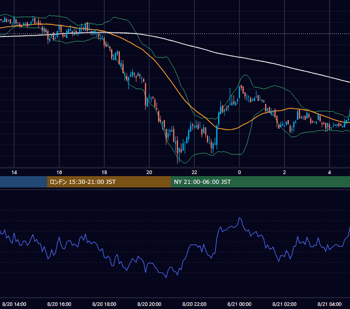Click the ロンドン 15:30-21:00 JST session band
The width and height of the screenshot is (350, 309).
coord(109,182)
